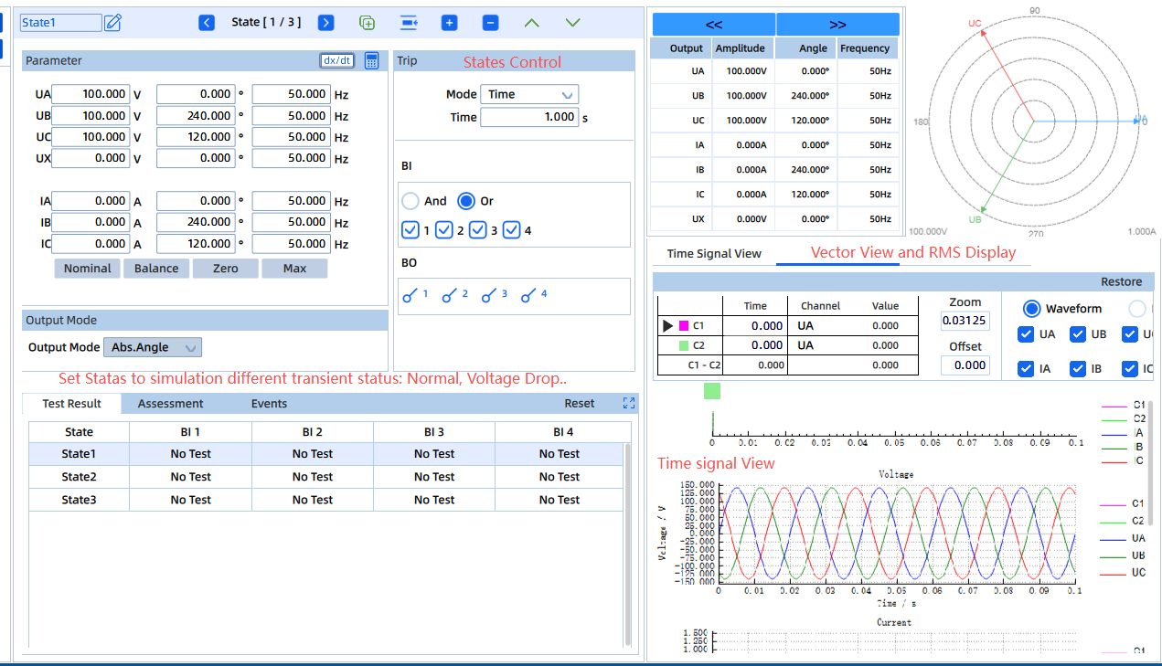The image size is (1162, 666).
Task: Click the magenta C1 cursor color swatch
Action: point(684,325)
